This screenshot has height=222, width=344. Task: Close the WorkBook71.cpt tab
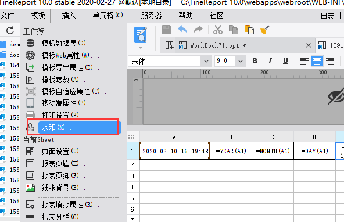tap(309, 45)
